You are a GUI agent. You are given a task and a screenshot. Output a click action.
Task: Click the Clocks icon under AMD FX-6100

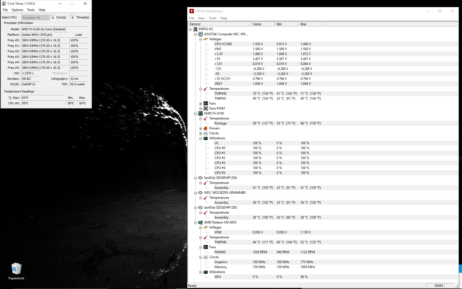[x=206, y=133]
